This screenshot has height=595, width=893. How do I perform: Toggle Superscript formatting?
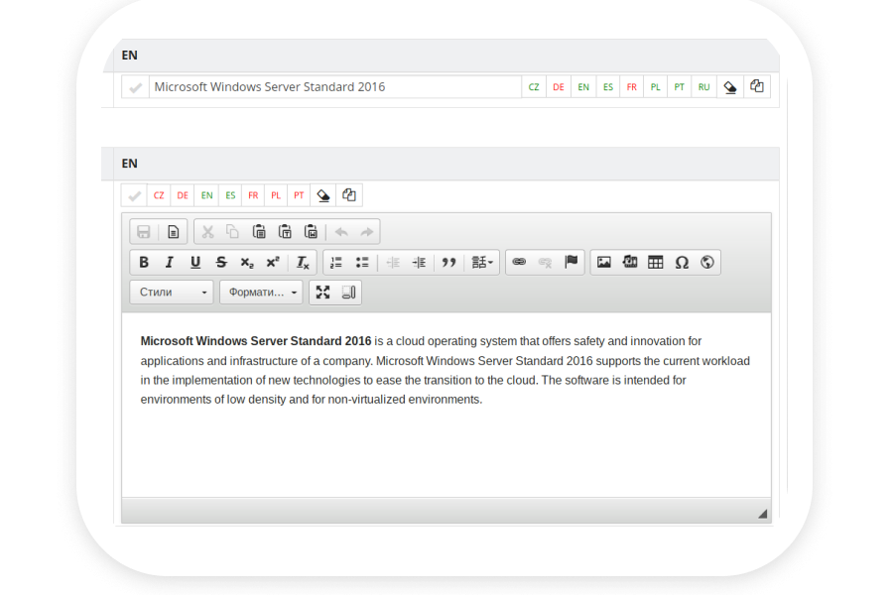point(273,262)
